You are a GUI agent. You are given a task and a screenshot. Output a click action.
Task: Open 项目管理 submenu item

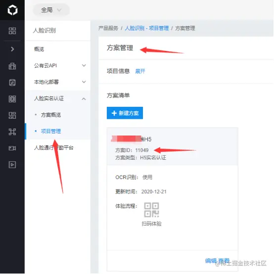[x=51, y=131]
